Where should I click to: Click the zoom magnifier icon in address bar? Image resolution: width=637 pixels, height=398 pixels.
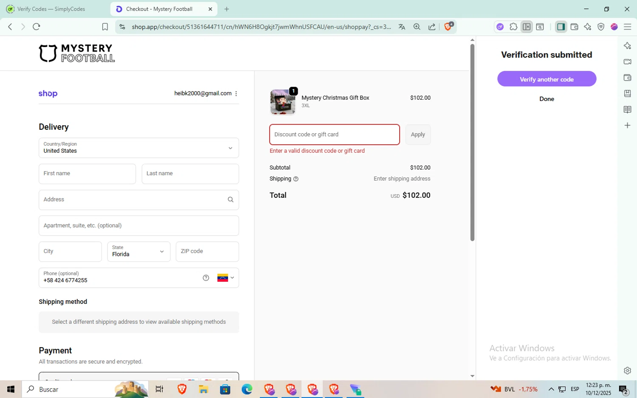tap(417, 27)
